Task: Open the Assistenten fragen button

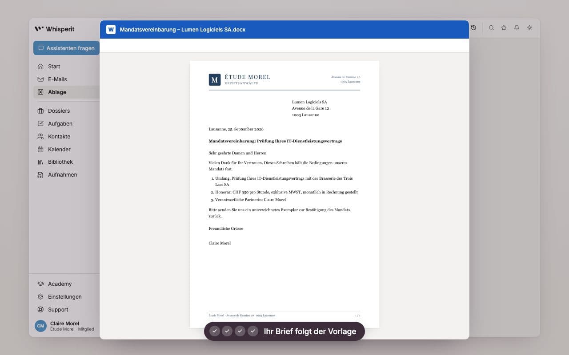Action: click(x=66, y=48)
